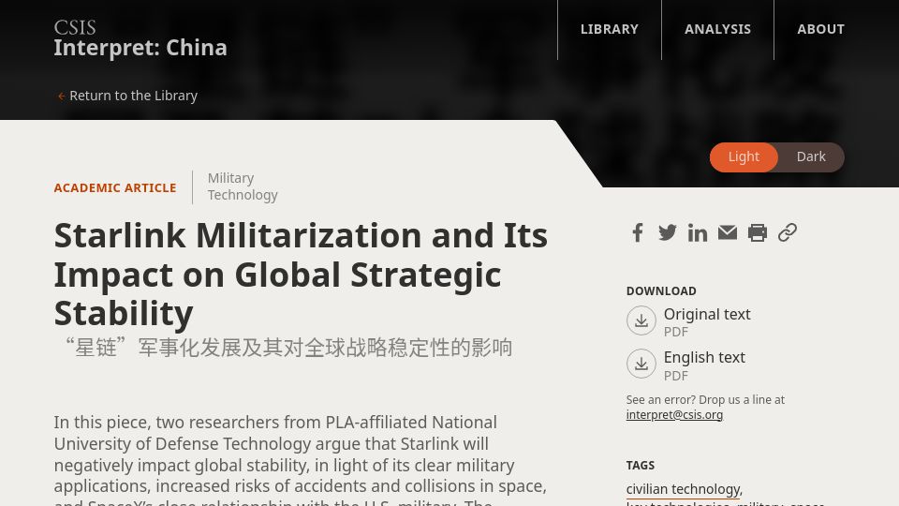Viewport: 899px width, 506px height.
Task: Click the Academic Article category label
Action: coord(115,188)
